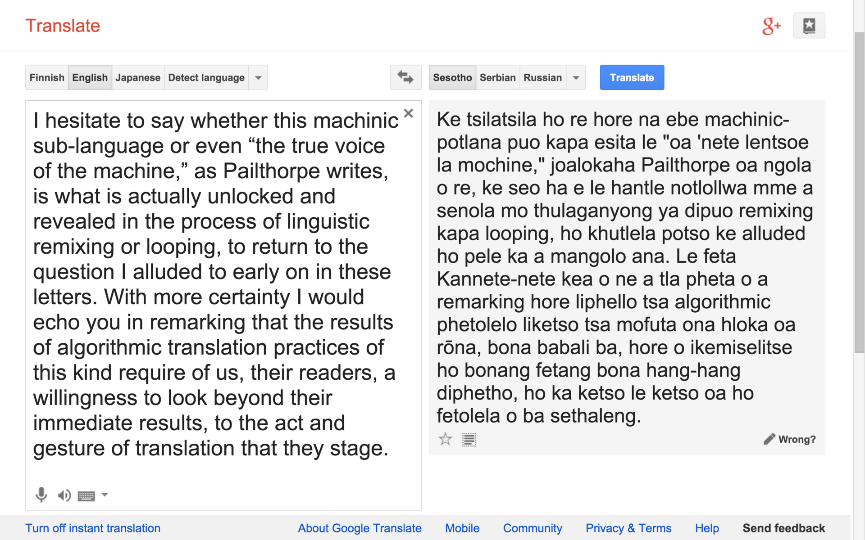Select Finnish as source language
Screen dimensions: 865x540
47,77
